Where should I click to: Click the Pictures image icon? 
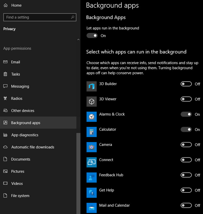[5, 171]
